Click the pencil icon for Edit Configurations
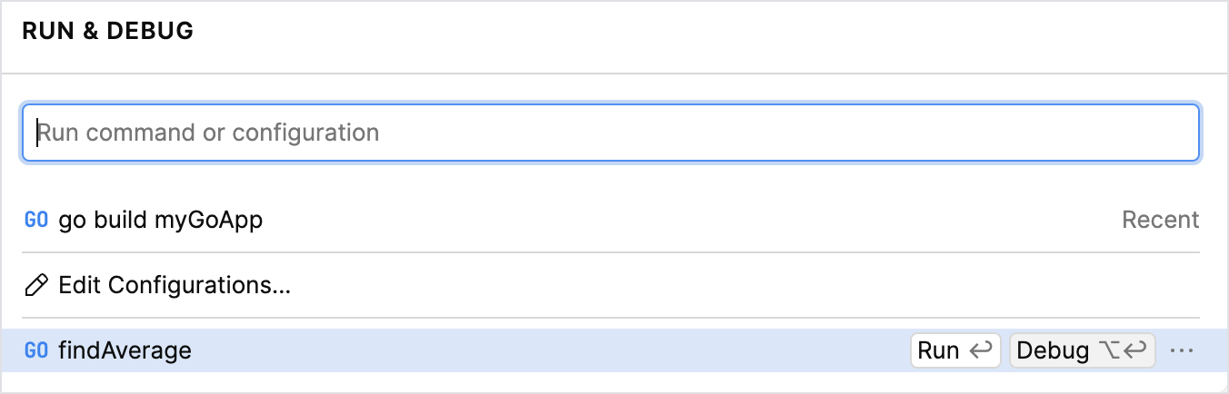 (x=36, y=285)
